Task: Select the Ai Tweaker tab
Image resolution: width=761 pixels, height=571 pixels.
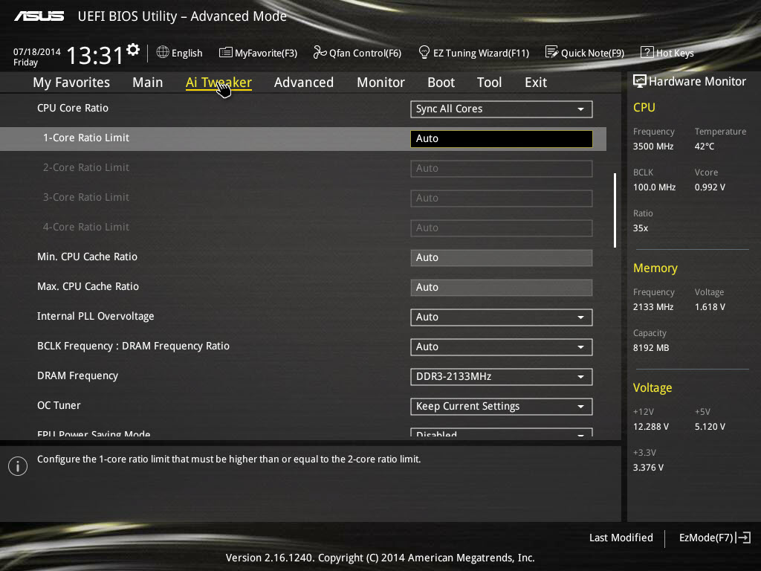Action: pyautogui.click(x=218, y=83)
